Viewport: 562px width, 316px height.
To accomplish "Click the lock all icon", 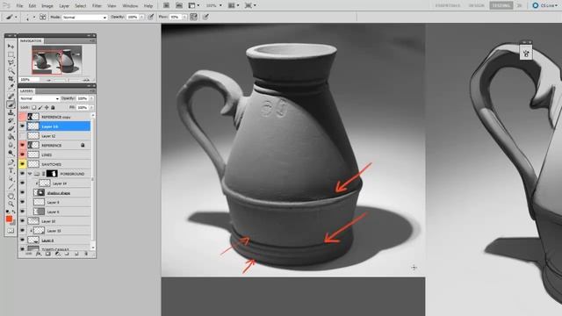I will pyautogui.click(x=53, y=107).
